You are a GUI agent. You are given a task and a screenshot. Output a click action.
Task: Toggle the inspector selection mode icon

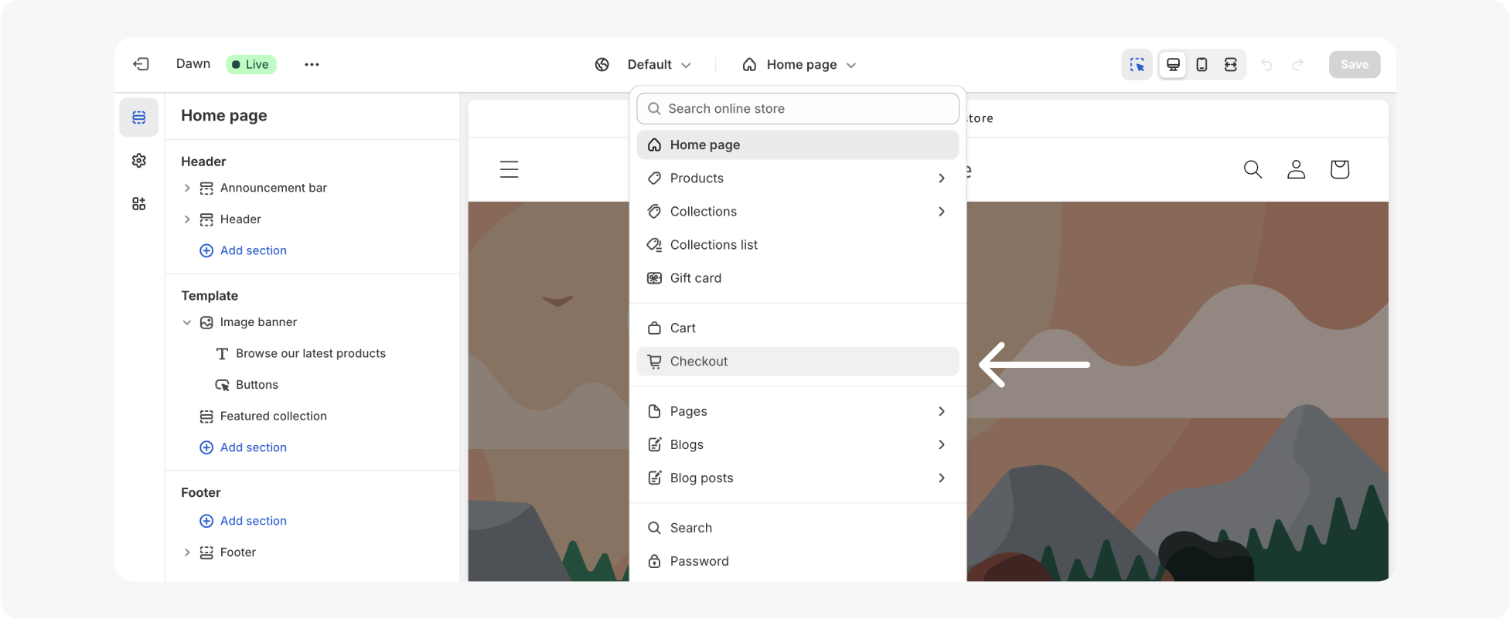click(1137, 65)
